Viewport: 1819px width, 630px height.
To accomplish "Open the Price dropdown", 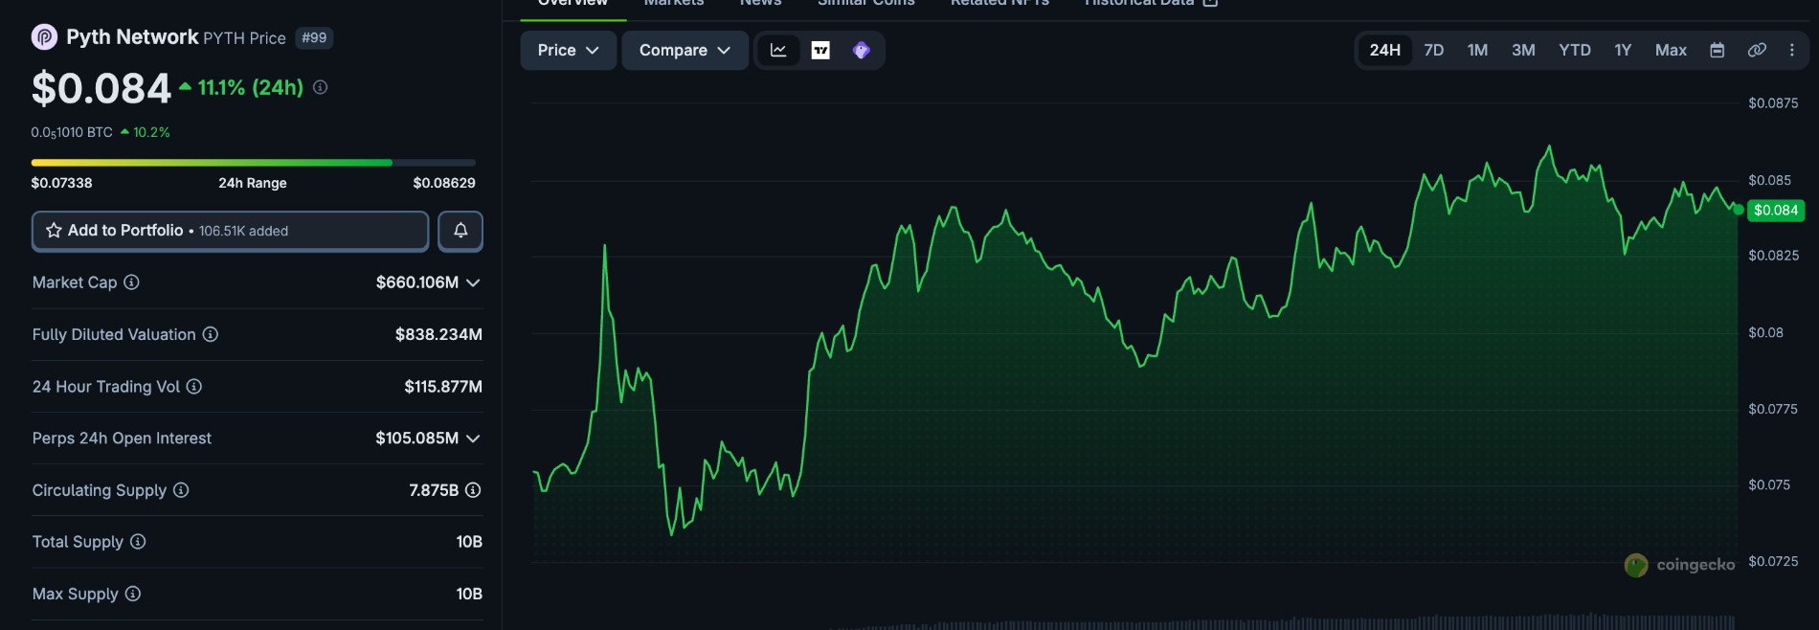I will point(569,50).
